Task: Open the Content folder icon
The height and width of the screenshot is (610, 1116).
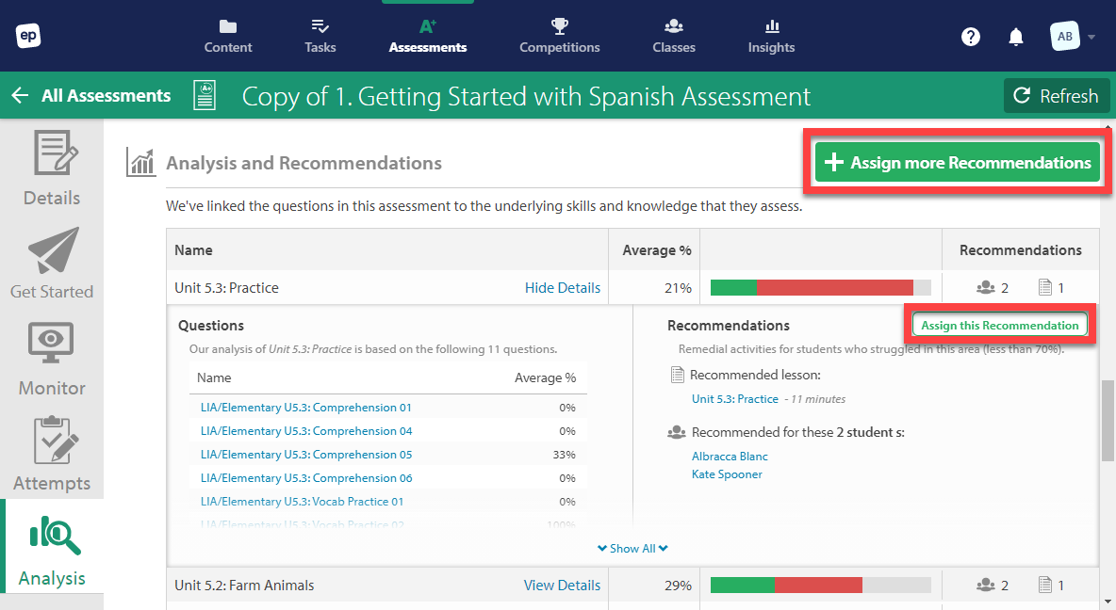Action: tap(228, 26)
